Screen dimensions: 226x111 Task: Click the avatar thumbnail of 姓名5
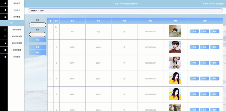click(175, 94)
